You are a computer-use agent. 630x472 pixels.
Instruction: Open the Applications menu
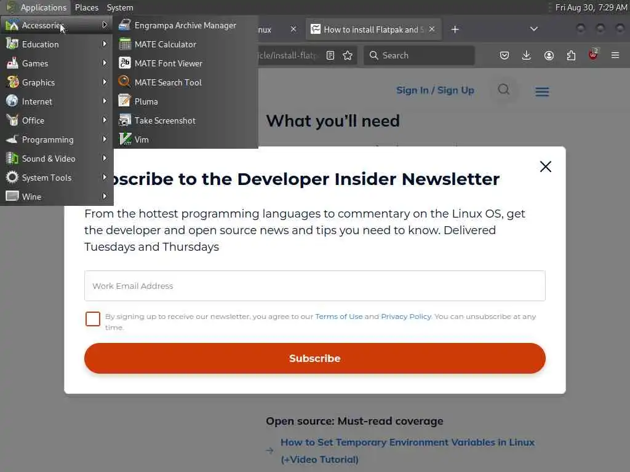coord(36,7)
